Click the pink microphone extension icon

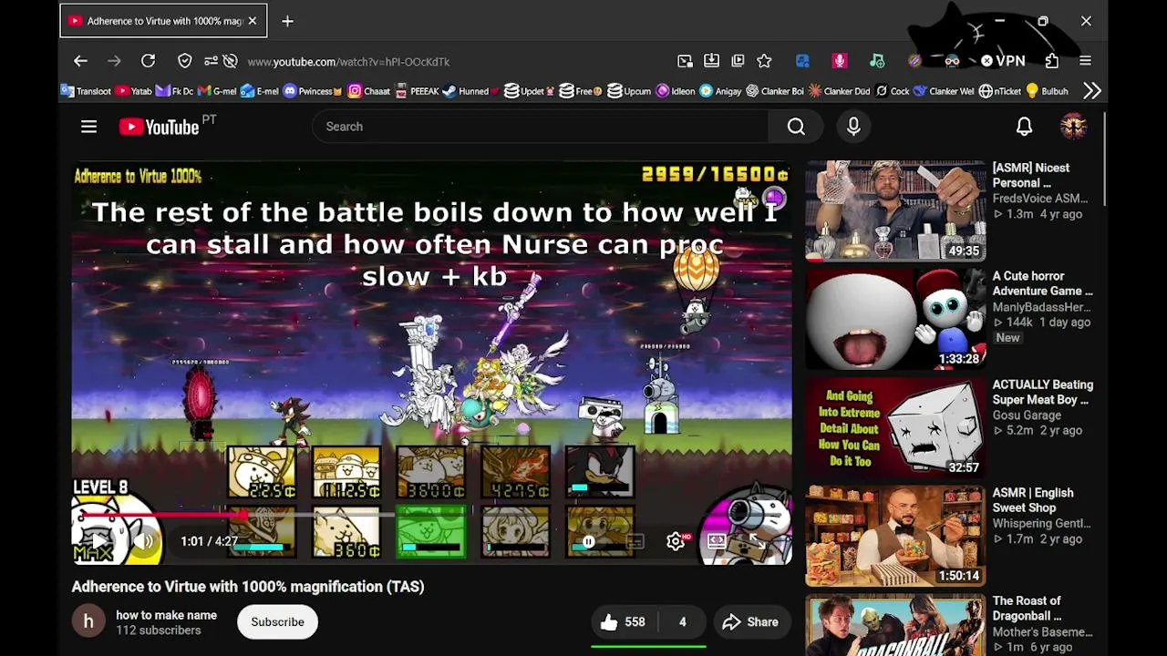click(840, 61)
